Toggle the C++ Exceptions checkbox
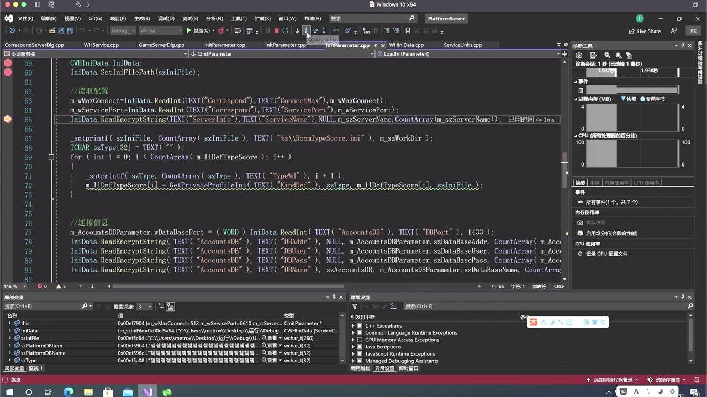Viewport: 707px width, 397px height. 360,326
